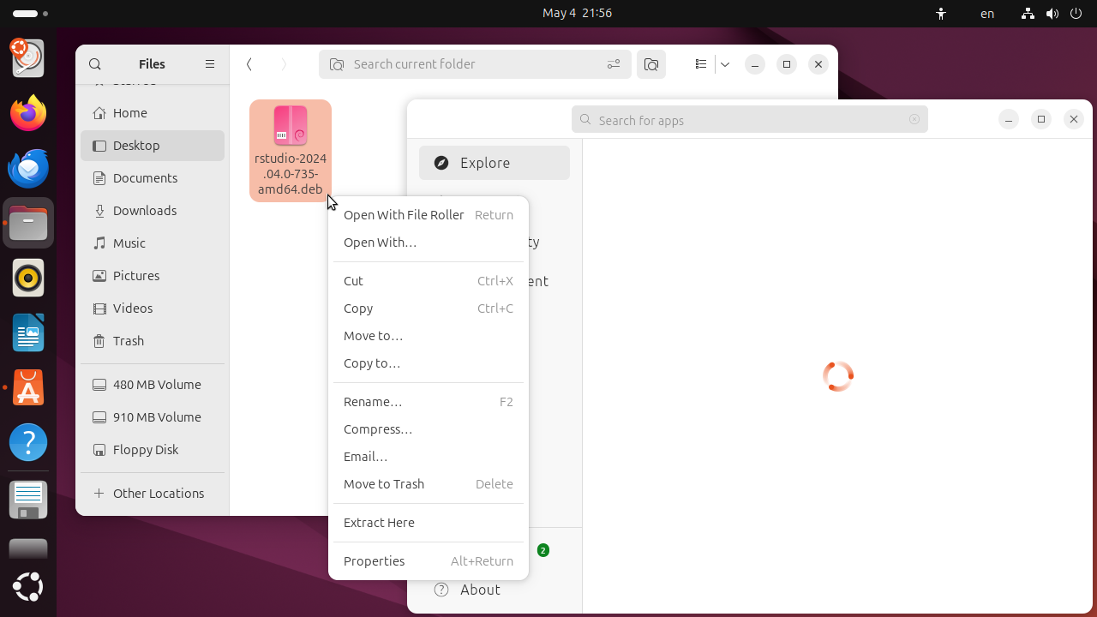Click the green updates badge showing 2
The image size is (1097, 617).
click(543, 550)
